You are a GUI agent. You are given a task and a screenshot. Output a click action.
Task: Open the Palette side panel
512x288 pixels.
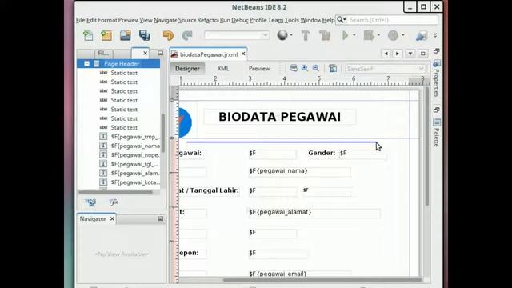pyautogui.click(x=437, y=133)
